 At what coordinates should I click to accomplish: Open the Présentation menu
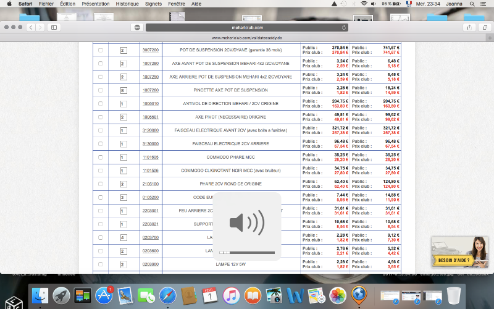[96, 4]
